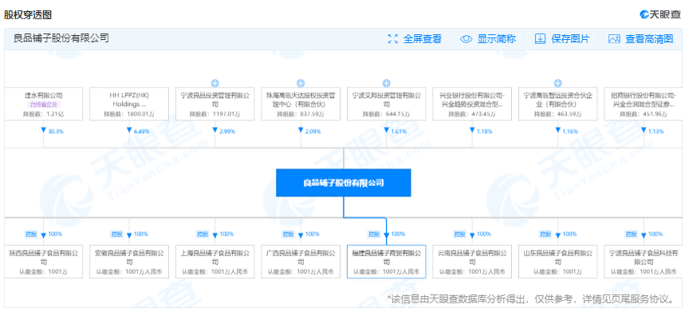Click the 1.13% share percentage
This screenshot has height=312, width=689.
(x=656, y=132)
